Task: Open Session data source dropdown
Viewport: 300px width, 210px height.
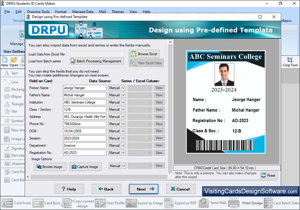Action: 117,138
